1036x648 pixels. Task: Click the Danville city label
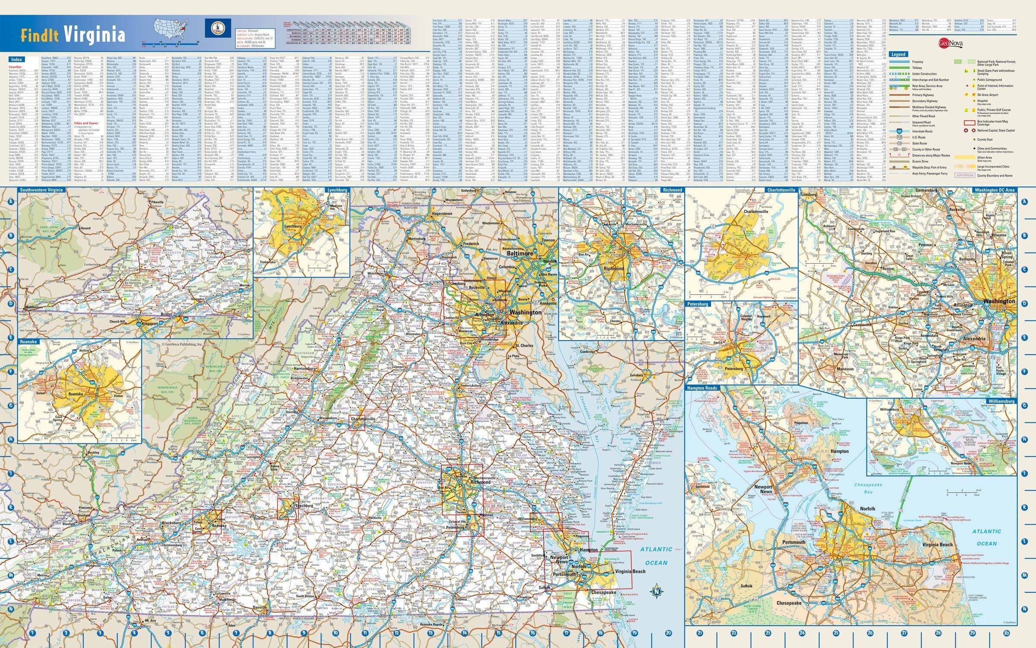[x=260, y=607]
